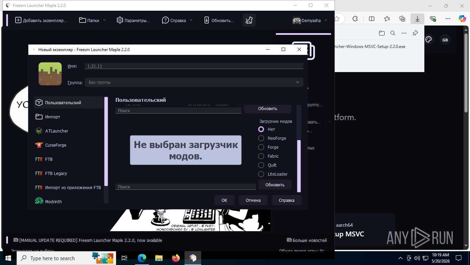
Task: Confirm with the ОК button
Action: [224, 200]
